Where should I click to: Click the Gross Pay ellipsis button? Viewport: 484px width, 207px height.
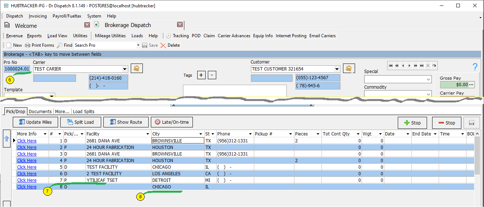[x=471, y=85]
